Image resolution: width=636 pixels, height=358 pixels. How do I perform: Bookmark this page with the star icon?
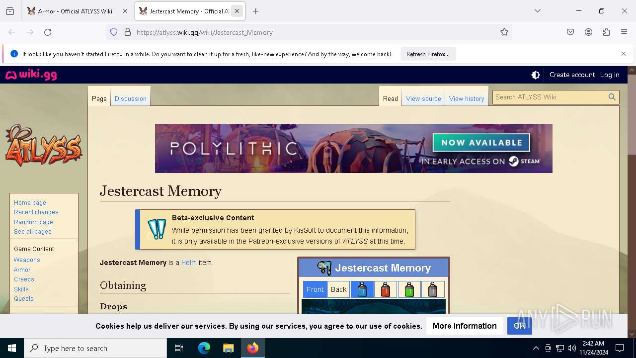pos(504,32)
